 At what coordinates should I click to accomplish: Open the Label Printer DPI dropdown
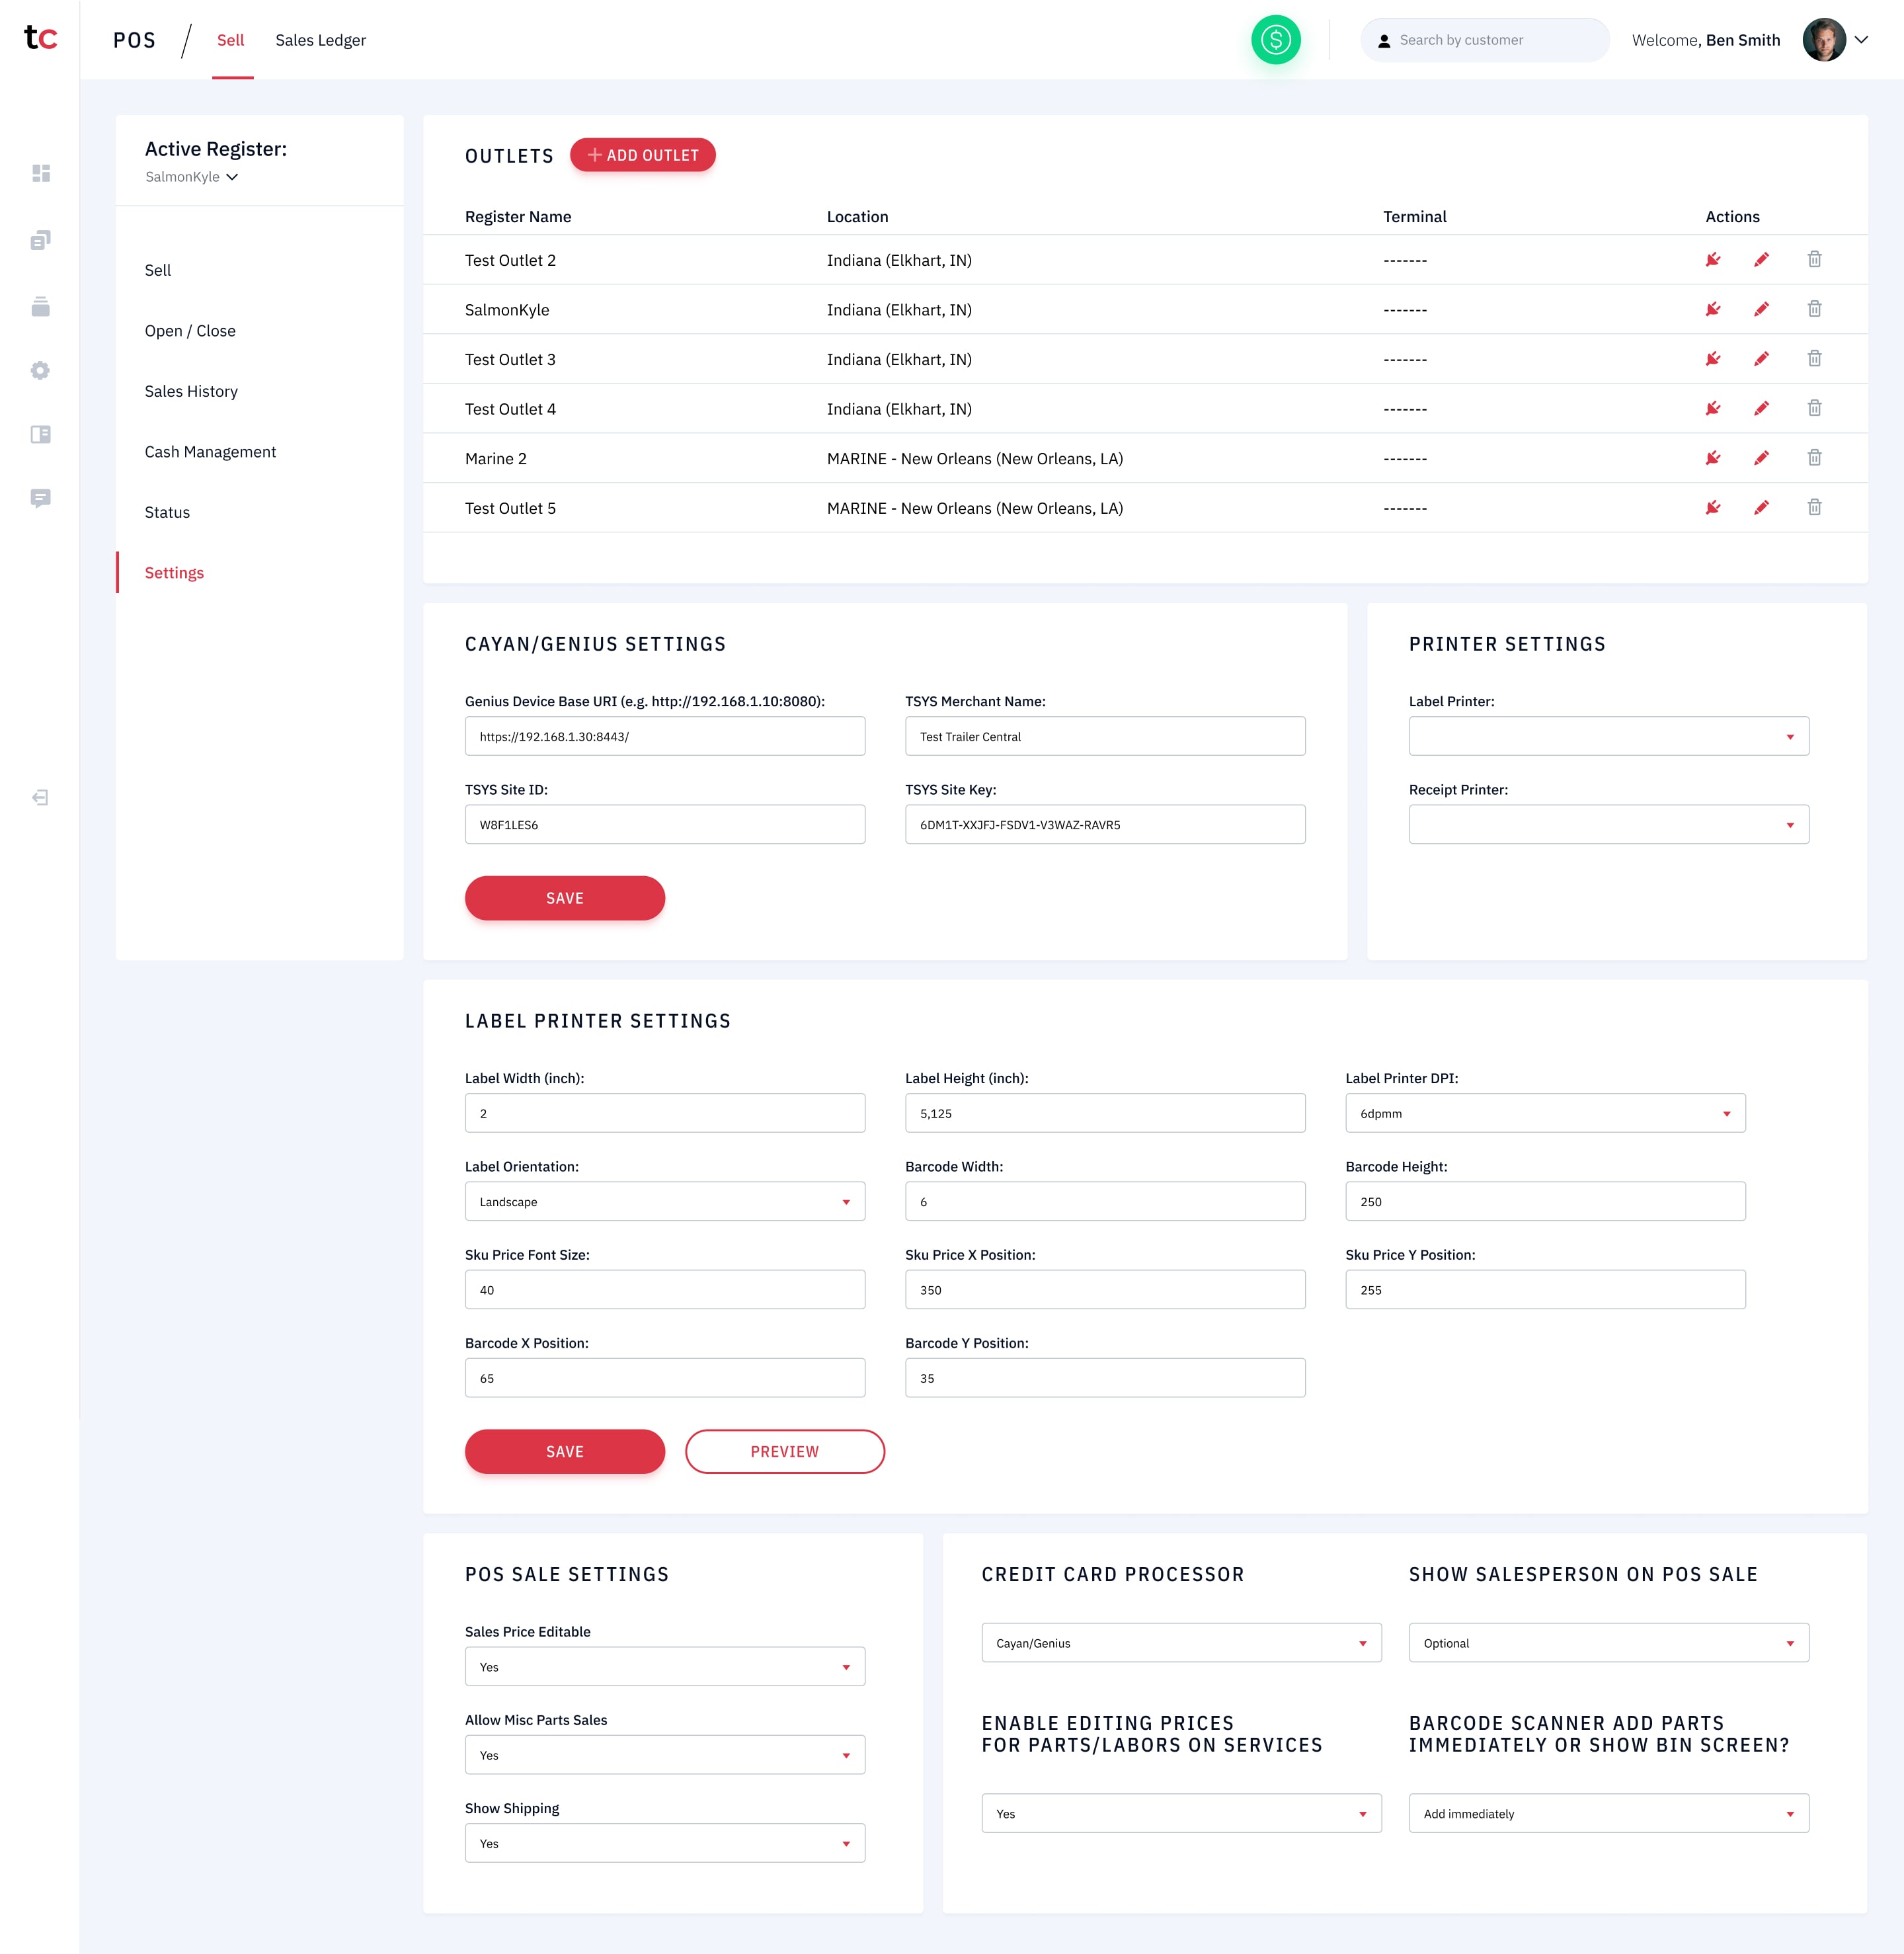(x=1545, y=1113)
